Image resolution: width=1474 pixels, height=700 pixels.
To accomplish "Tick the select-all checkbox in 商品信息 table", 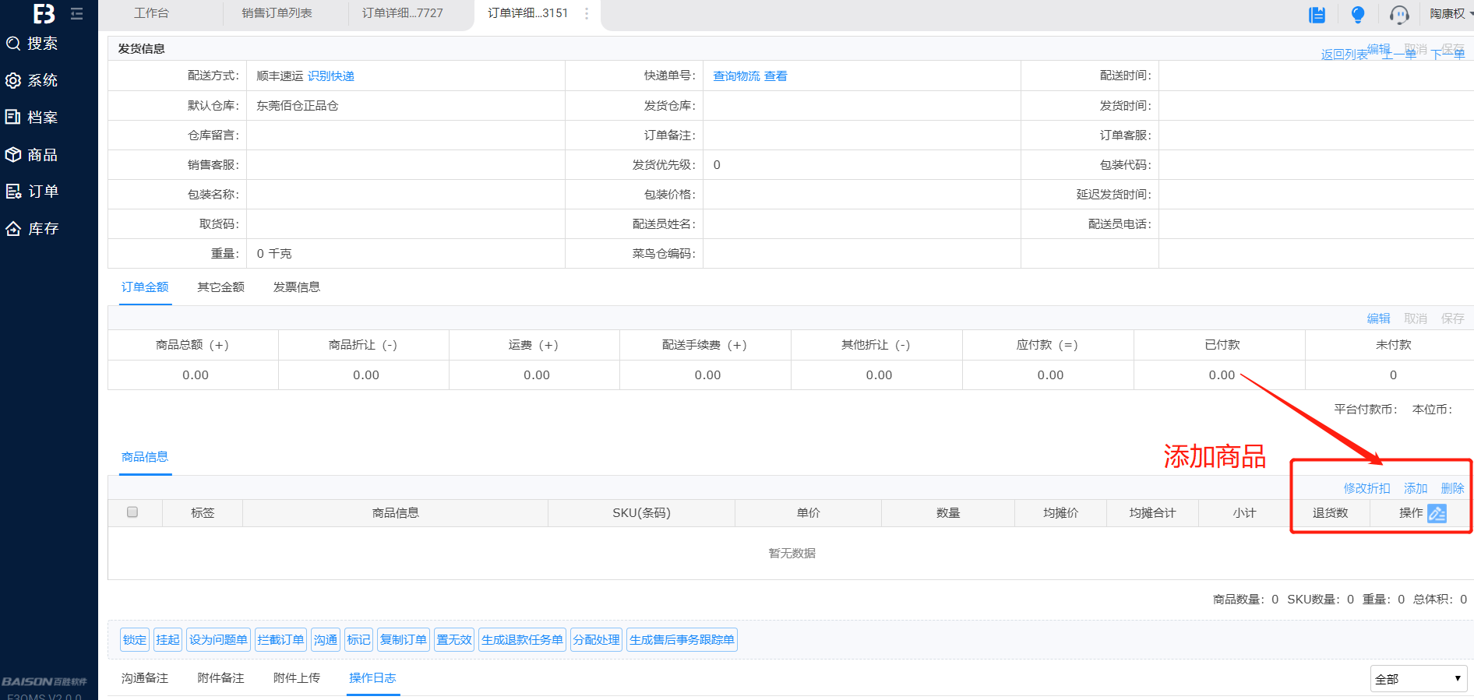I will pyautogui.click(x=132, y=512).
